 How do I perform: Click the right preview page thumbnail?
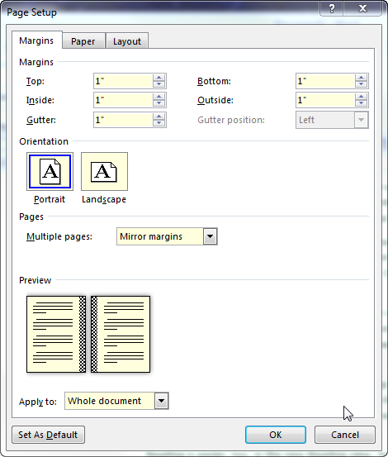[x=121, y=334]
